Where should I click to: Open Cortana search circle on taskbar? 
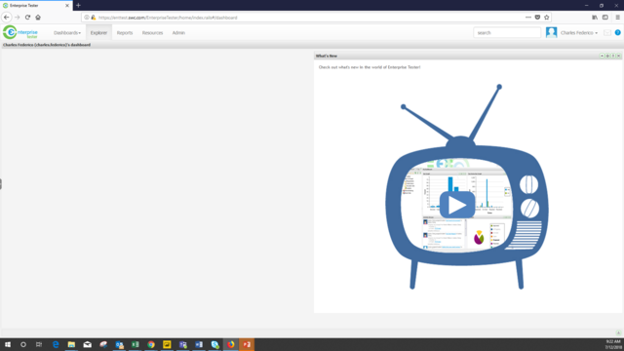(x=23, y=344)
